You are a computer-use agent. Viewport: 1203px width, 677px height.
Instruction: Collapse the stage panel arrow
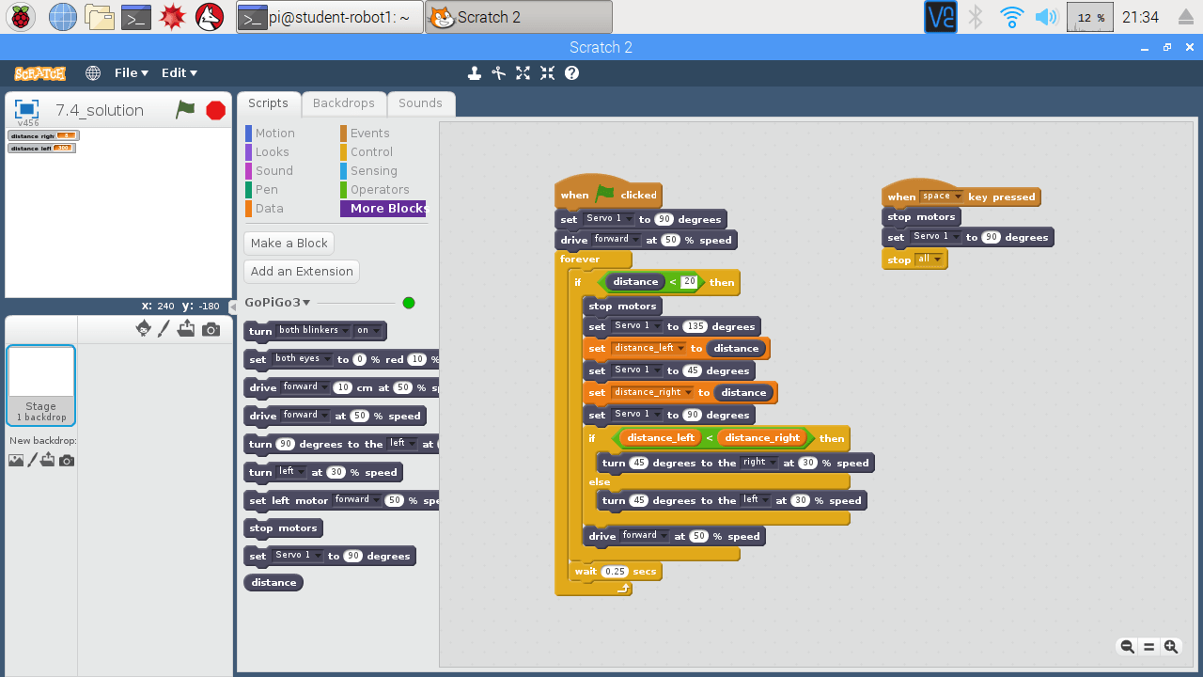(x=233, y=307)
